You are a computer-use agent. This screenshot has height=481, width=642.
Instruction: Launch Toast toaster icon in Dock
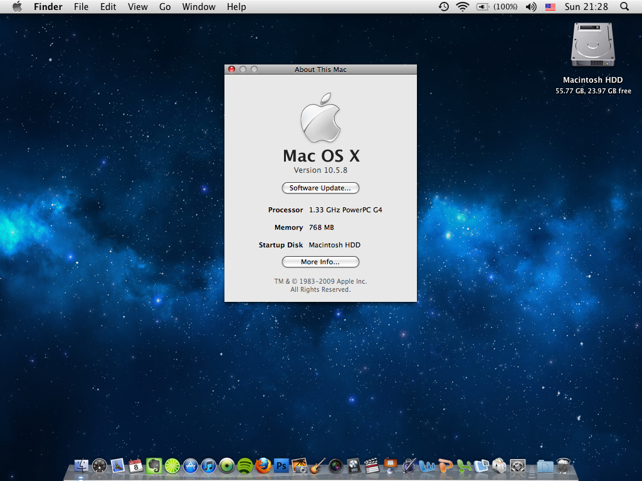(500, 465)
